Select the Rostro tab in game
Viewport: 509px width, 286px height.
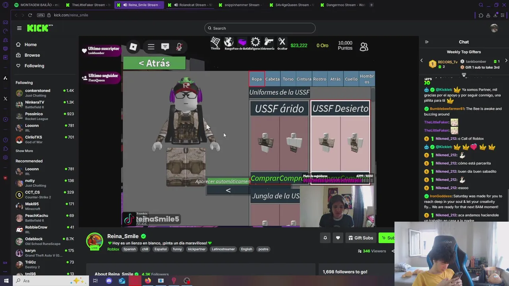tap(319, 79)
